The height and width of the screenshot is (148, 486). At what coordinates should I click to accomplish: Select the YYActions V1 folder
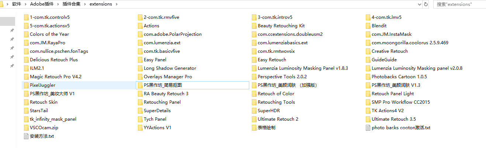click(155, 128)
